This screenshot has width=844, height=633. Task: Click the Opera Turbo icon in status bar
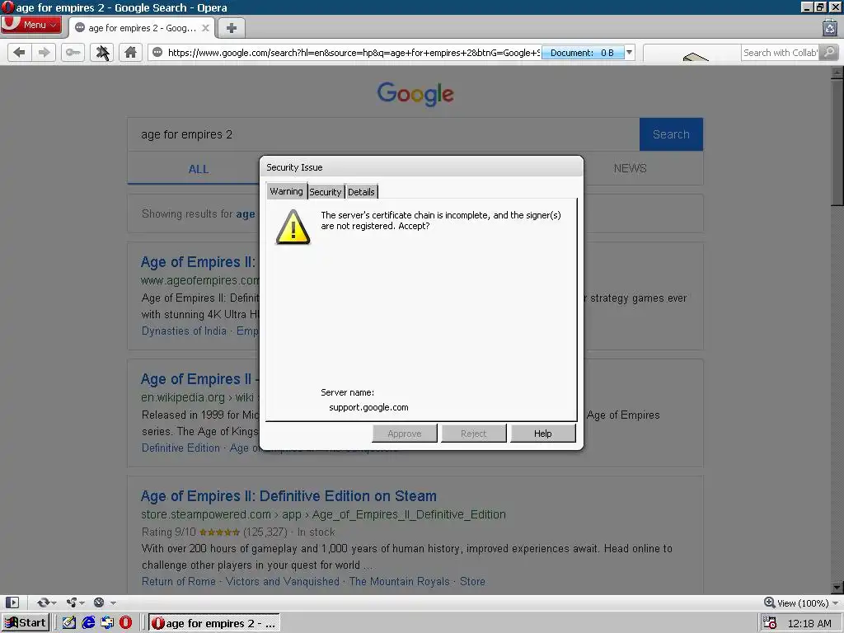[x=99, y=603]
